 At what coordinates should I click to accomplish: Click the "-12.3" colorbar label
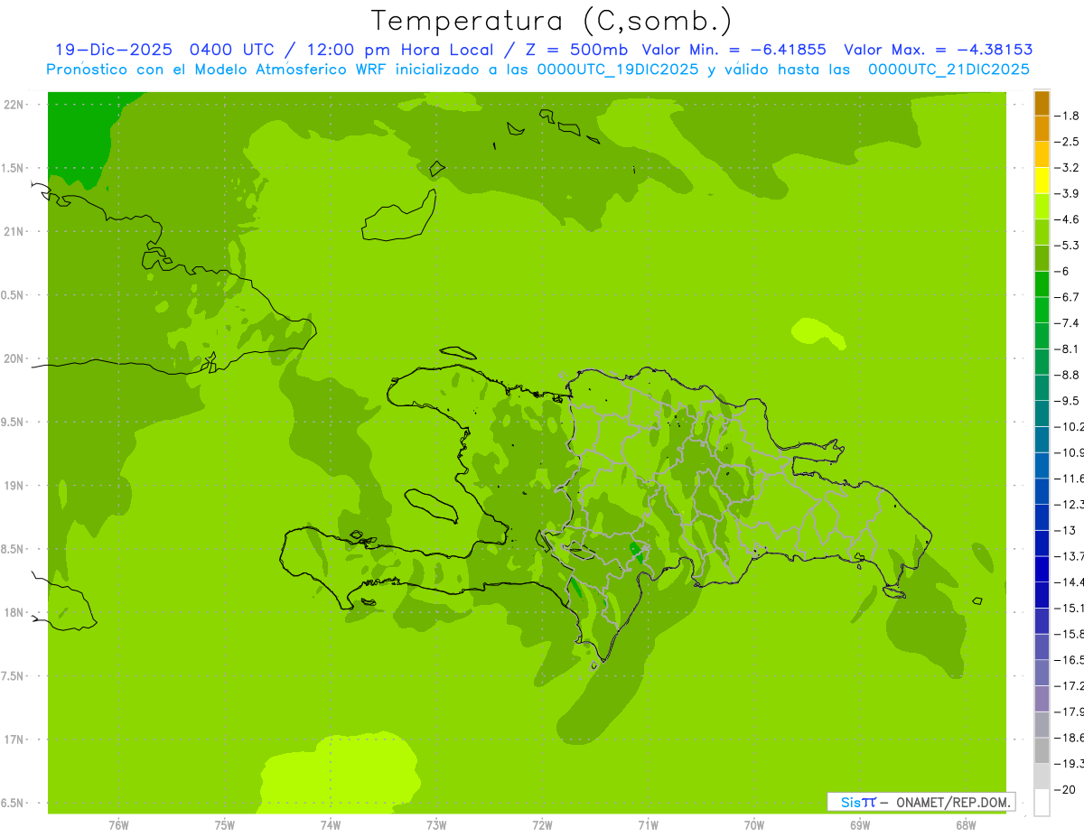pyautogui.click(x=1070, y=504)
